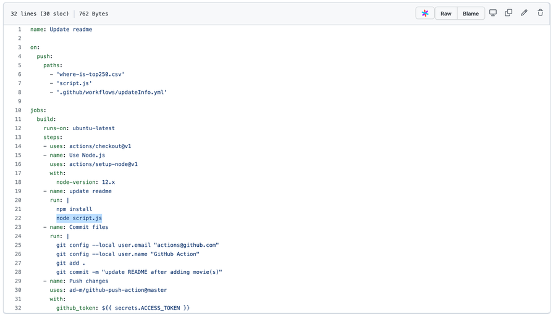Click the 'jobs:' key
The image size is (556, 314).
[x=38, y=110]
